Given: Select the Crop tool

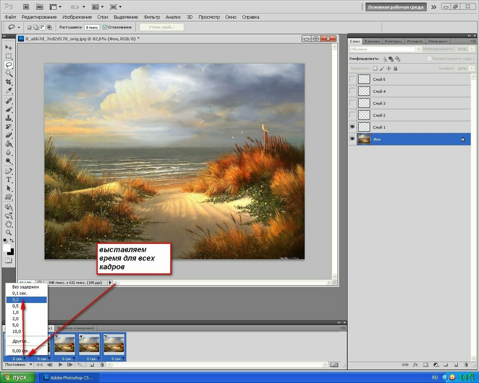Looking at the screenshot, I should (x=9, y=82).
